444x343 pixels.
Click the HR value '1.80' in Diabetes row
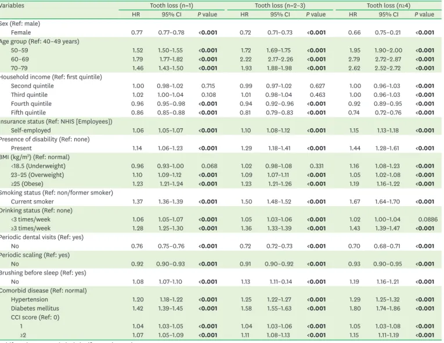coord(355,308)
